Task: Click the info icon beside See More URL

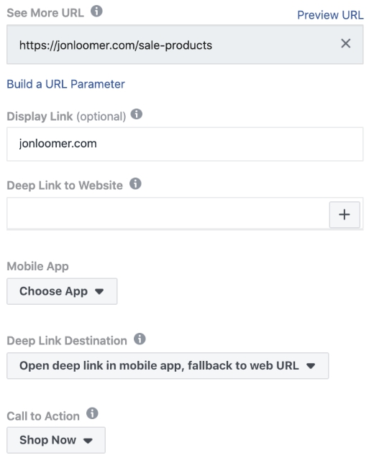Action: click(x=96, y=12)
